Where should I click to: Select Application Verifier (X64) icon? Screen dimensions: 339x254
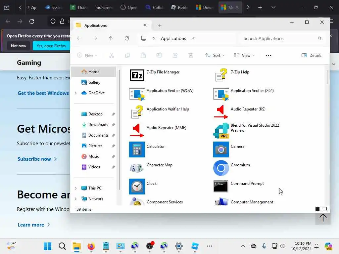click(221, 94)
